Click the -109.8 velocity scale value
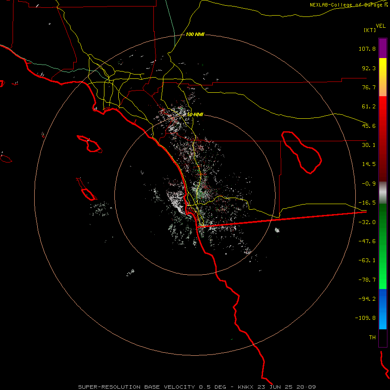Viewport: 390px width, 390px height. click(x=366, y=318)
